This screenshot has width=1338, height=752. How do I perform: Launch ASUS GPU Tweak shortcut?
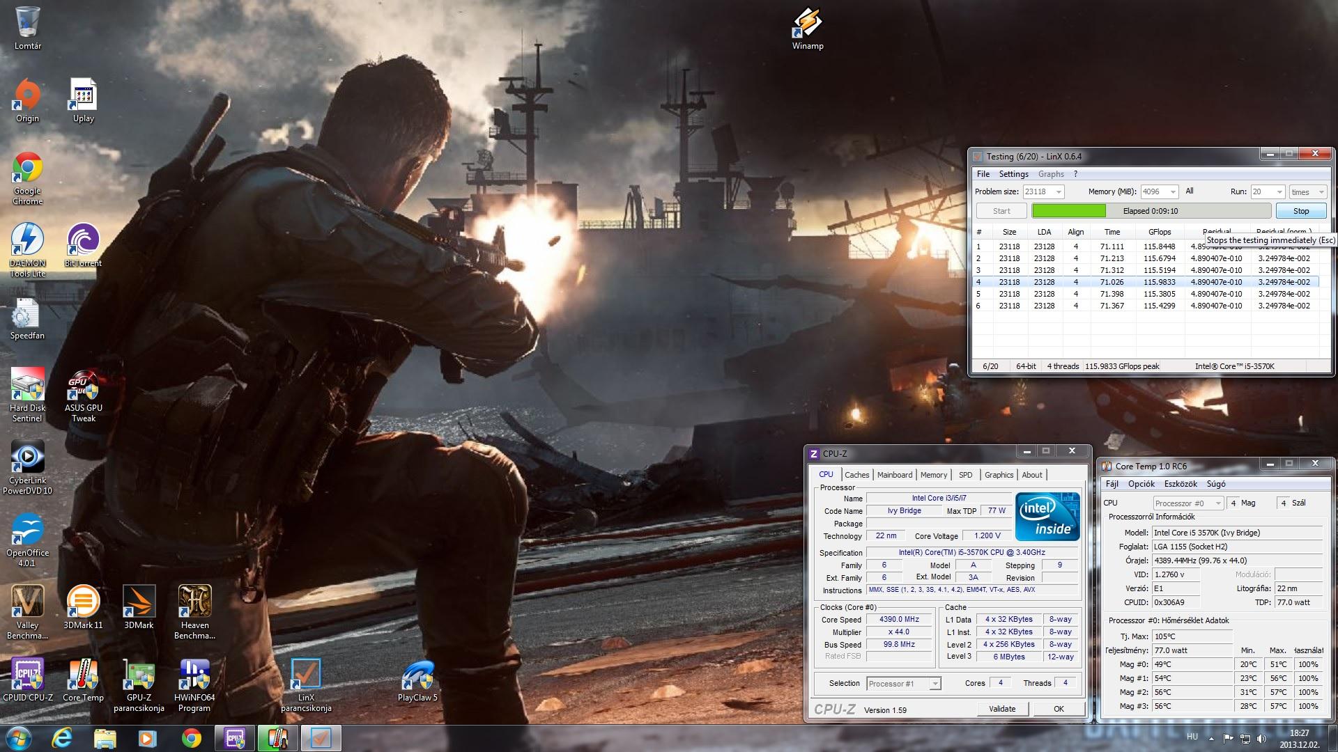84,395
